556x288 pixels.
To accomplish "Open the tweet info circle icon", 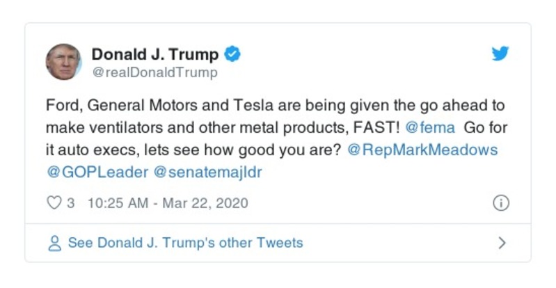I will (500, 203).
